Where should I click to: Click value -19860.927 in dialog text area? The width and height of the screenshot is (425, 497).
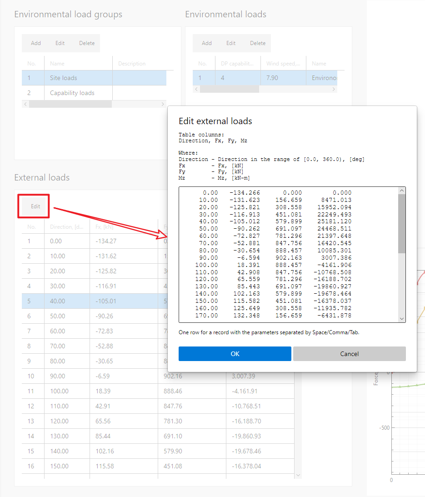click(332, 286)
